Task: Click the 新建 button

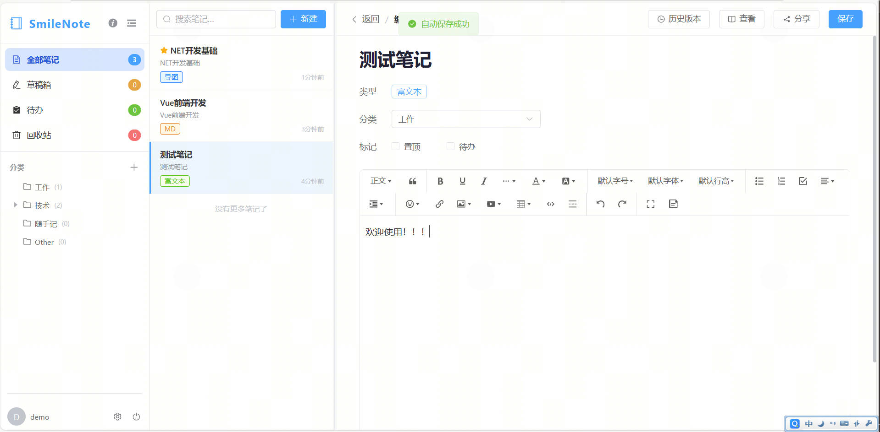Action: pyautogui.click(x=303, y=19)
